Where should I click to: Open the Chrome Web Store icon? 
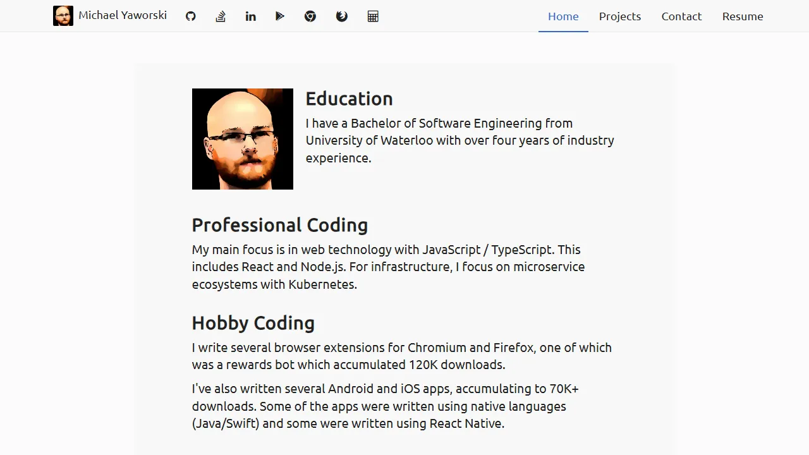[310, 16]
